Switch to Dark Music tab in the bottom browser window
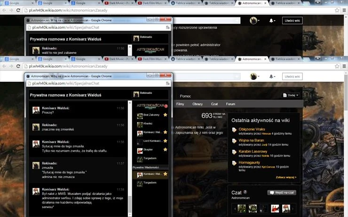Image resolution: width=348 pixels, height=217 pixels. [x=119, y=59]
